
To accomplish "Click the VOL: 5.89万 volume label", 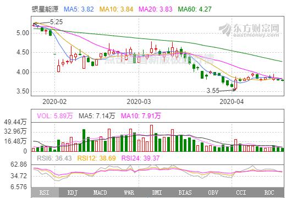I will (x=55, y=116).
